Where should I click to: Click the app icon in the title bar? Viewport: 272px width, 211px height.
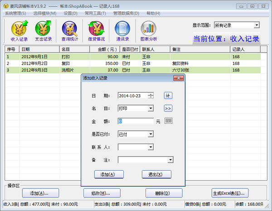(x=6, y=6)
